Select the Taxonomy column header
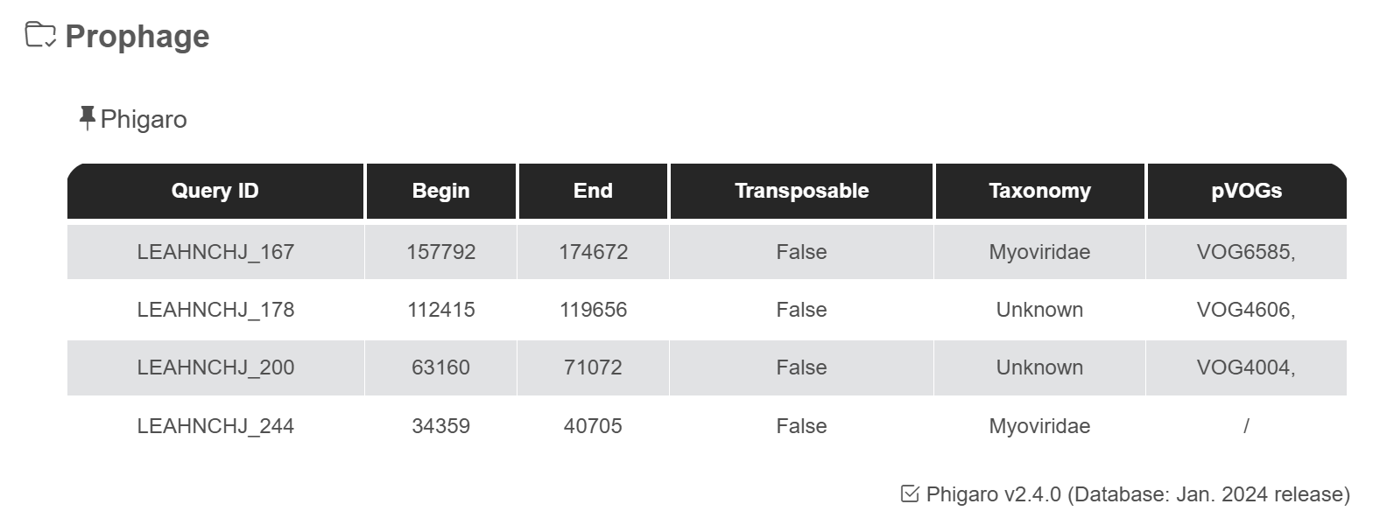 coord(1039,191)
